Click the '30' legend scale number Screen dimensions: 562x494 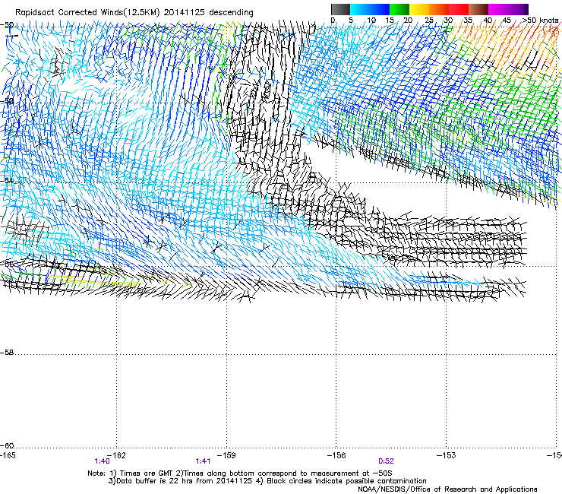click(448, 21)
